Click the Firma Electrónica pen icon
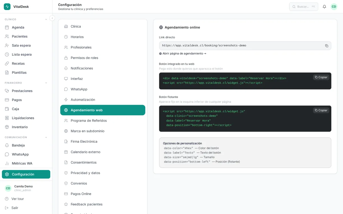The image size is (343, 214). tap(66, 142)
